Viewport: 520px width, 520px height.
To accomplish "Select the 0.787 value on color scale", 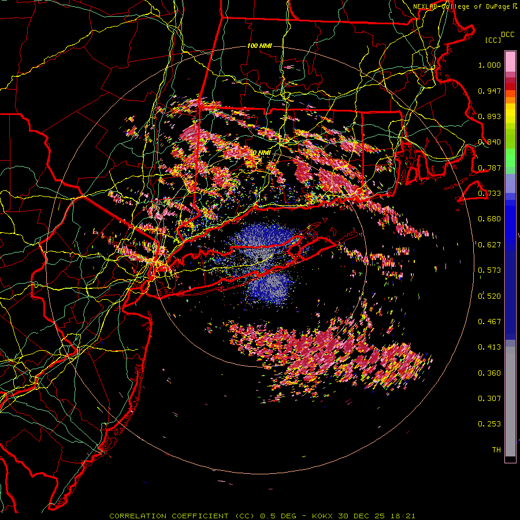I will (x=489, y=168).
